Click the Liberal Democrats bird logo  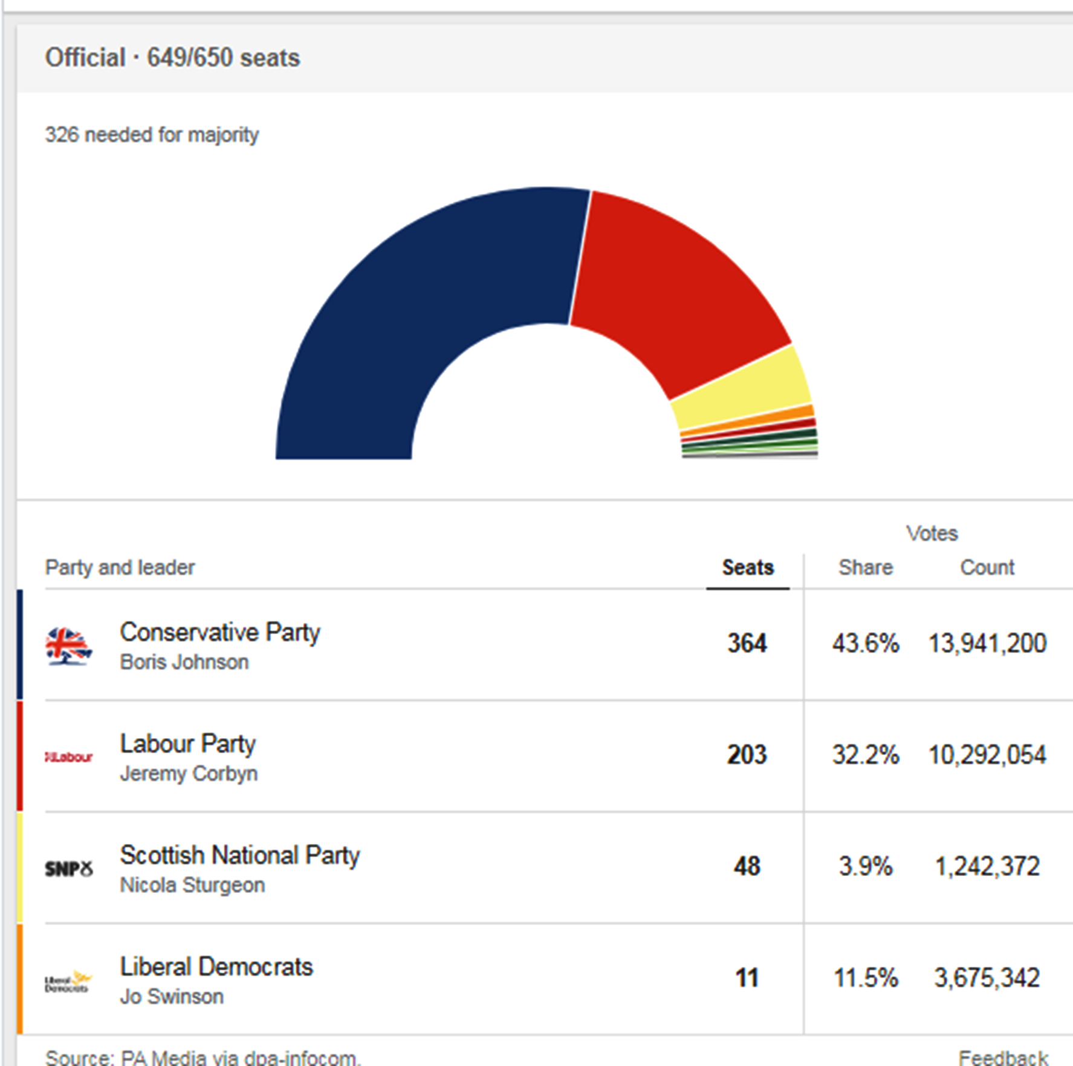(68, 981)
